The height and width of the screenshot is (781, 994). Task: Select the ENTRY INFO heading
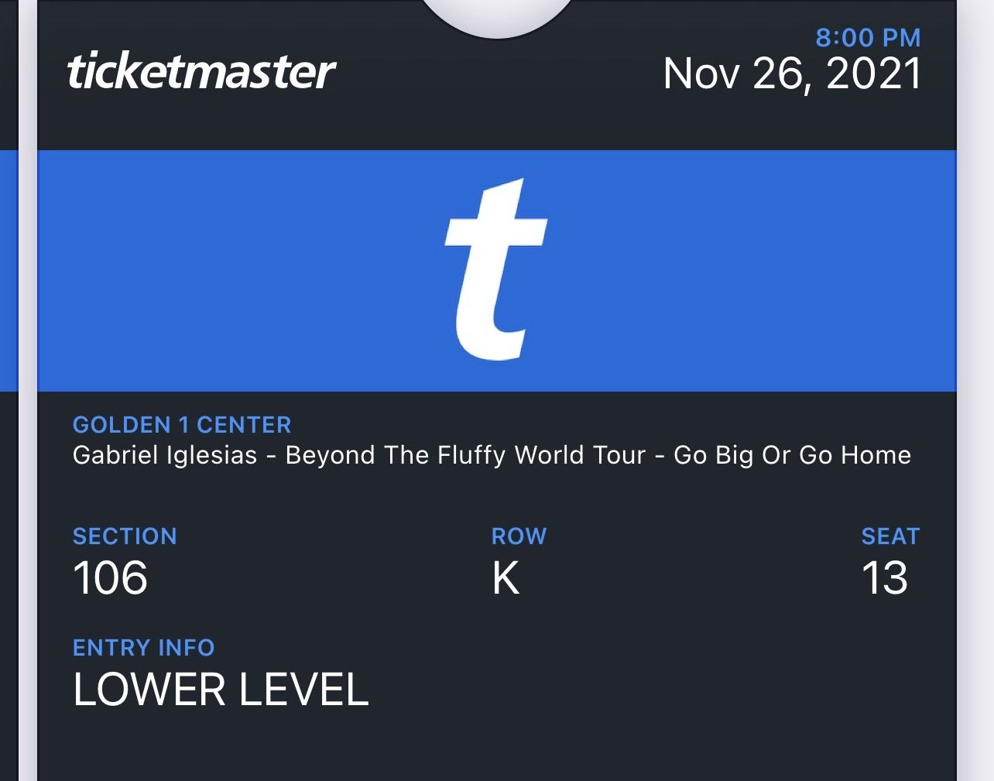[x=143, y=648]
